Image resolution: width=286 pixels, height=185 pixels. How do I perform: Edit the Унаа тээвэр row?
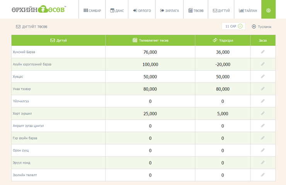coord(263,89)
